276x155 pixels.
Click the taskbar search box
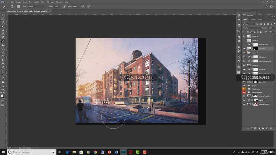pyautogui.click(x=32, y=152)
